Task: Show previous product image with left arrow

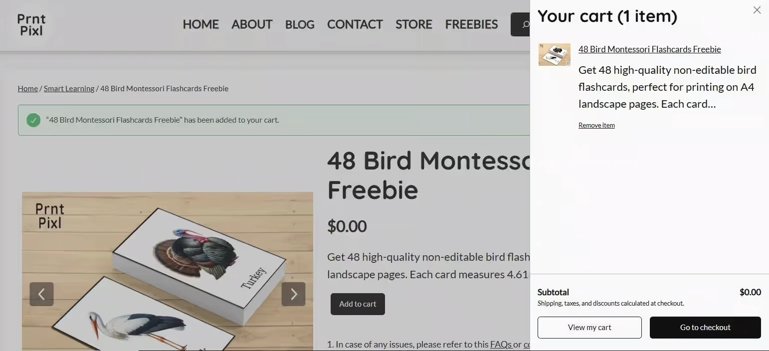Action: [41, 294]
